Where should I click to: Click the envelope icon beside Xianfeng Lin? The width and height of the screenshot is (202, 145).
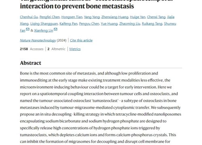click(55, 29)
